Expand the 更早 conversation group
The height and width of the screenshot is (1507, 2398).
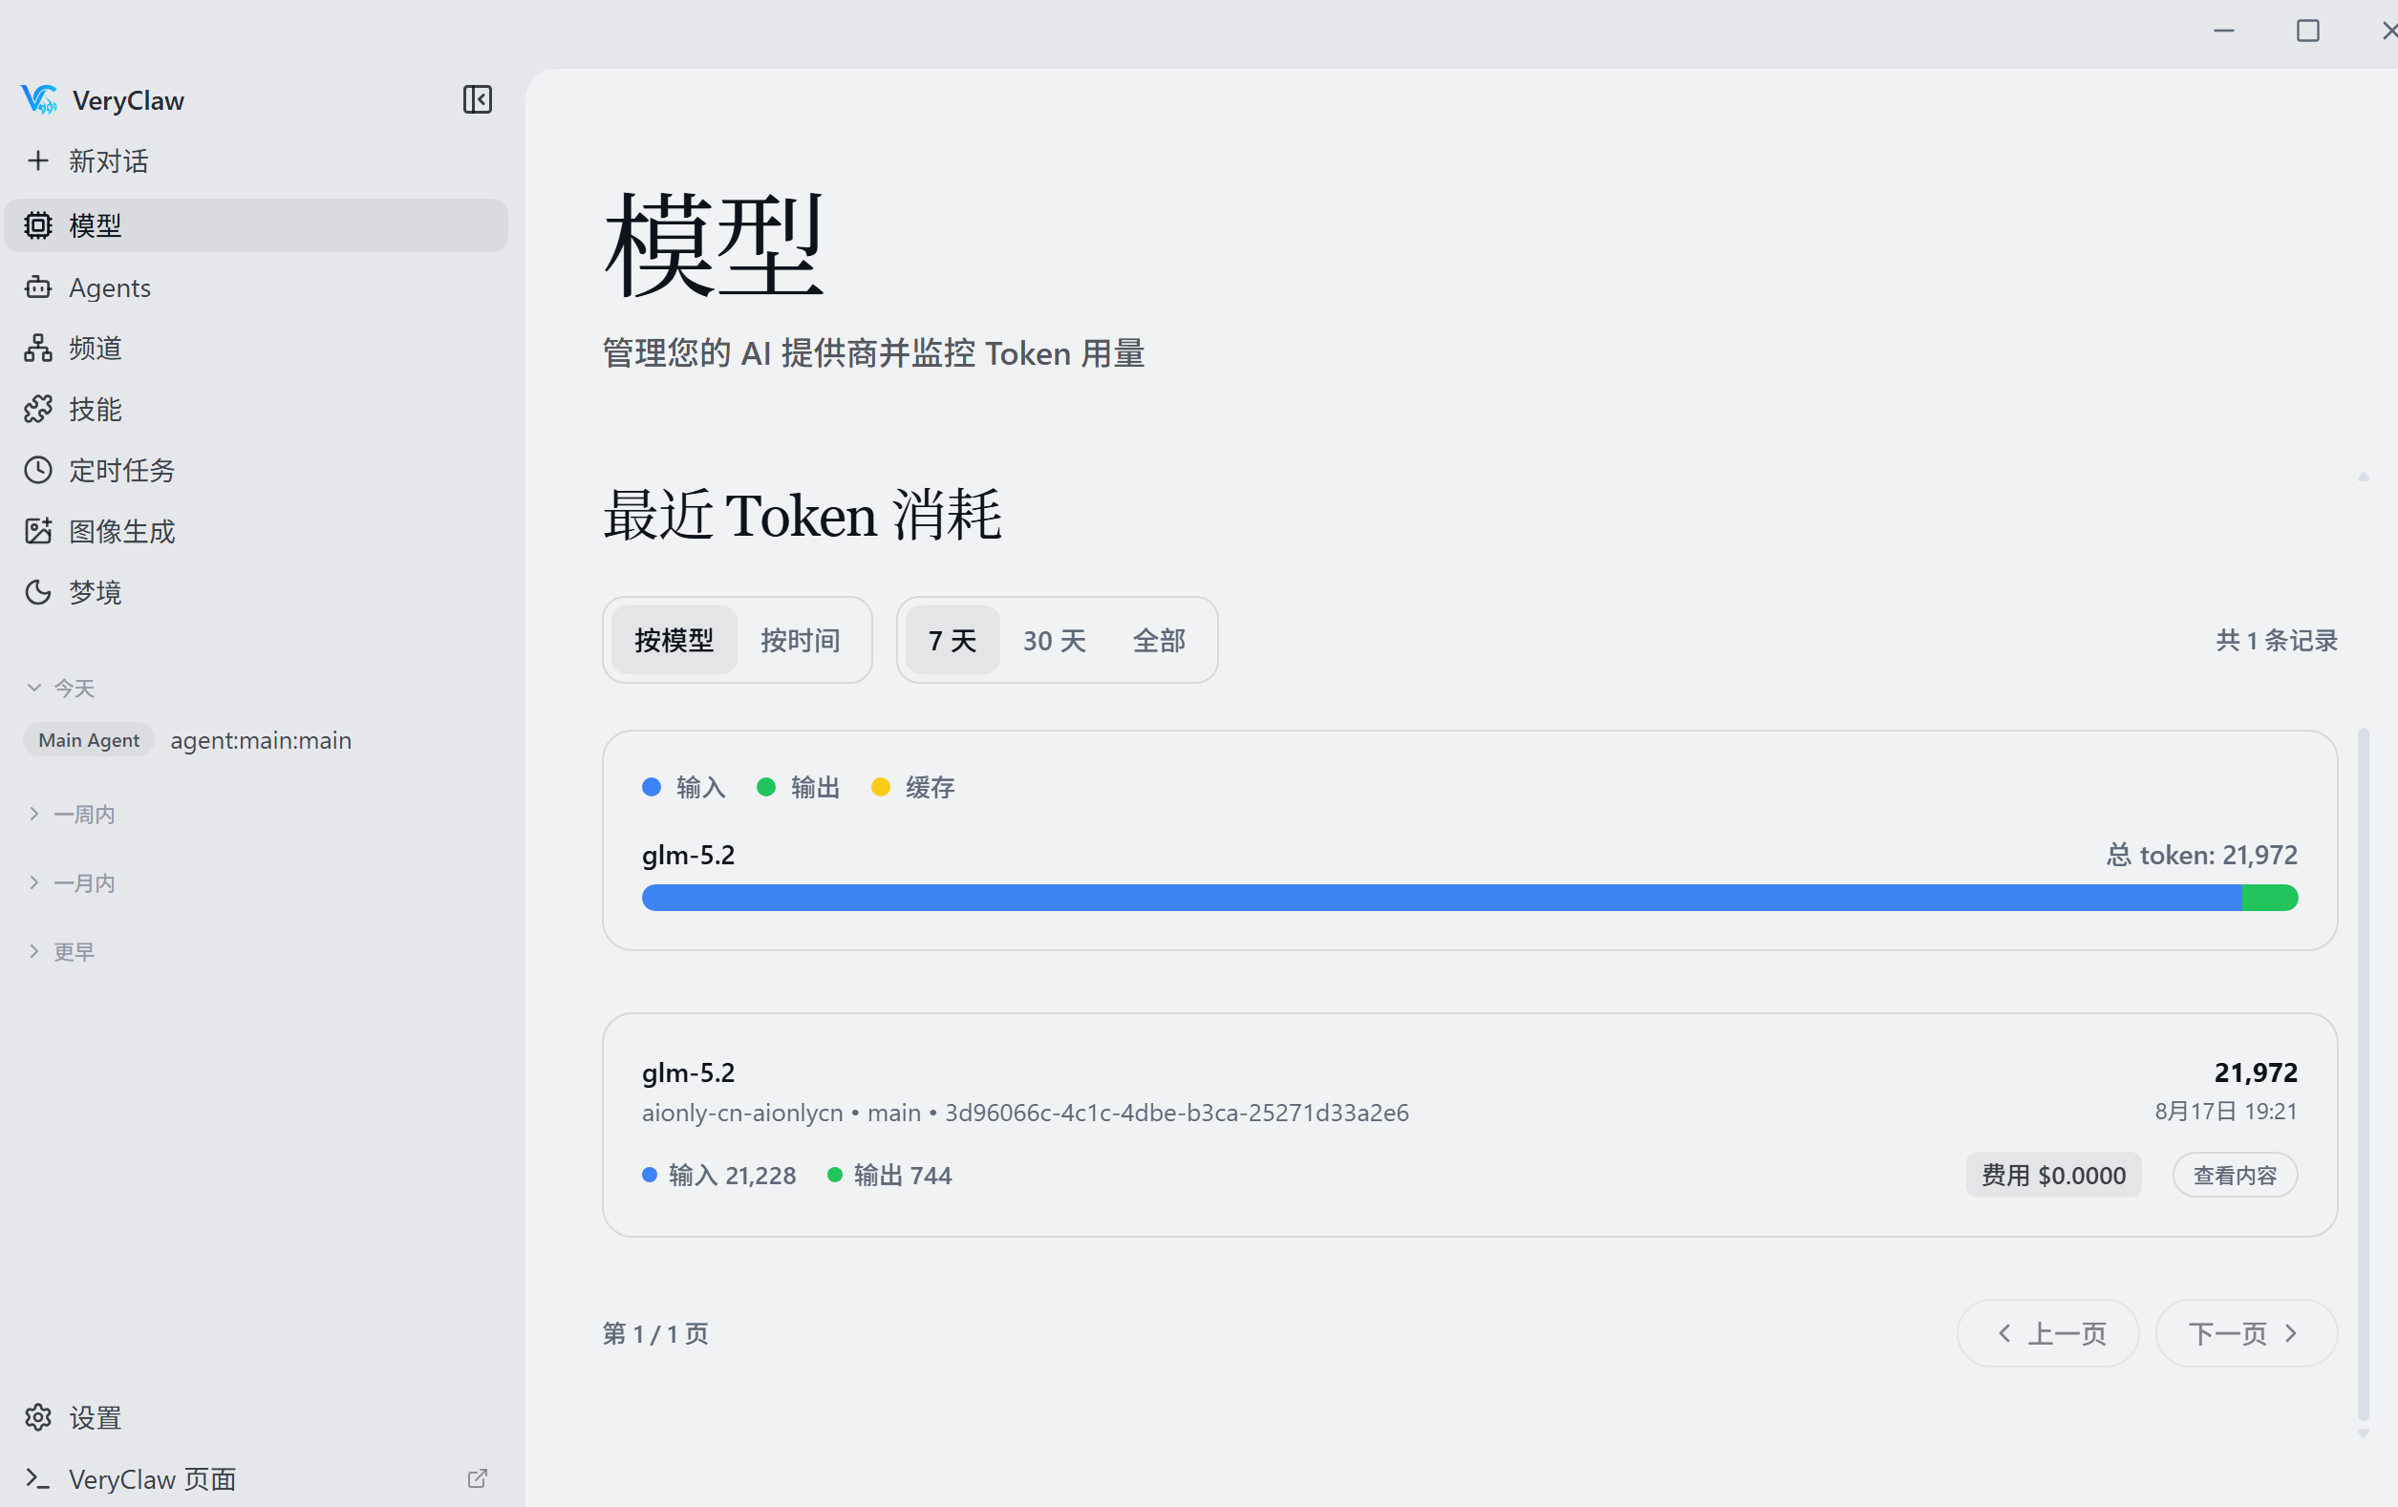pos(60,951)
